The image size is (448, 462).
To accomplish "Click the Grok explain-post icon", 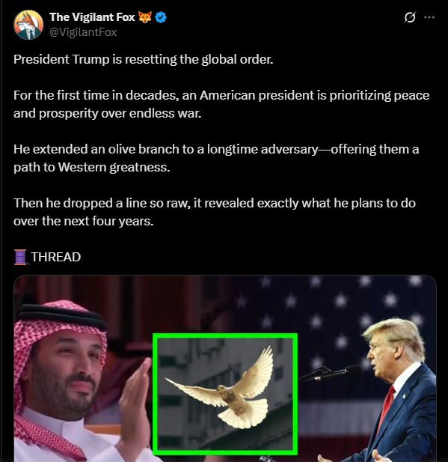I will click(x=410, y=17).
